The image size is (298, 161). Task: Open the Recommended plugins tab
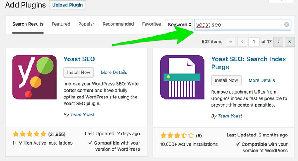118,24
